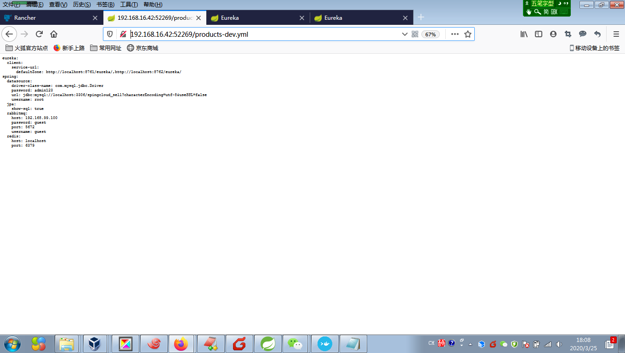The height and width of the screenshot is (353, 625).
Task: Reset the 67% zoom level
Action: coord(431,34)
